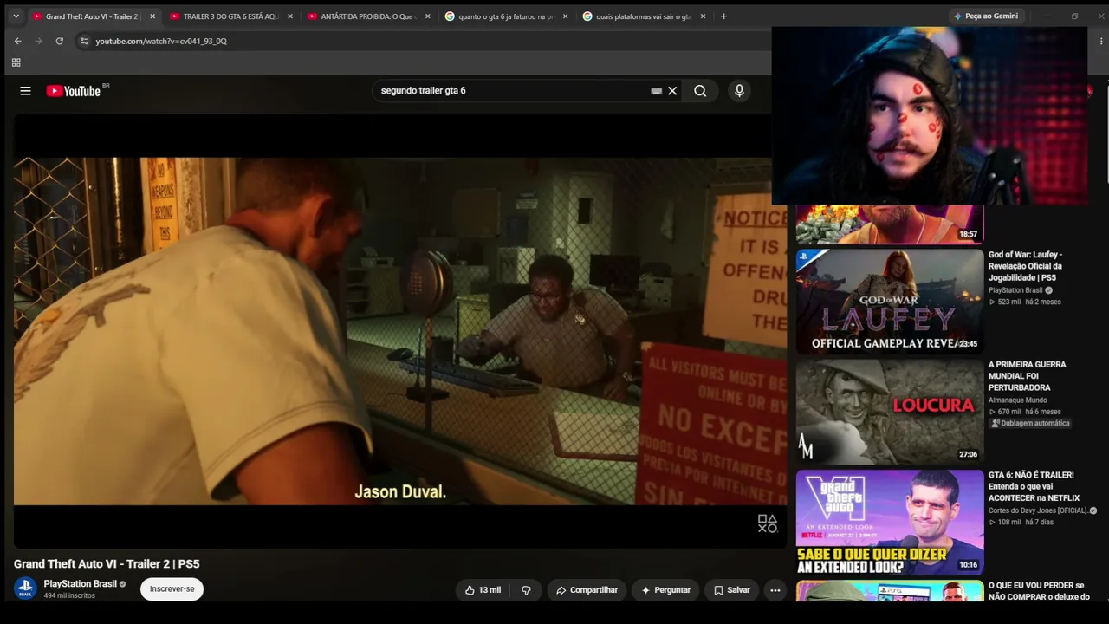Open 'God of War: Laufey' video title
The height and width of the screenshot is (624, 1109).
coord(1027,266)
